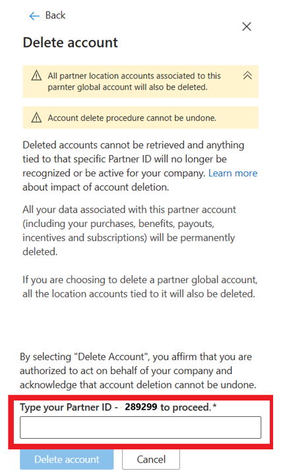
Task: Collapse the partner location warning banner
Action: (x=247, y=75)
